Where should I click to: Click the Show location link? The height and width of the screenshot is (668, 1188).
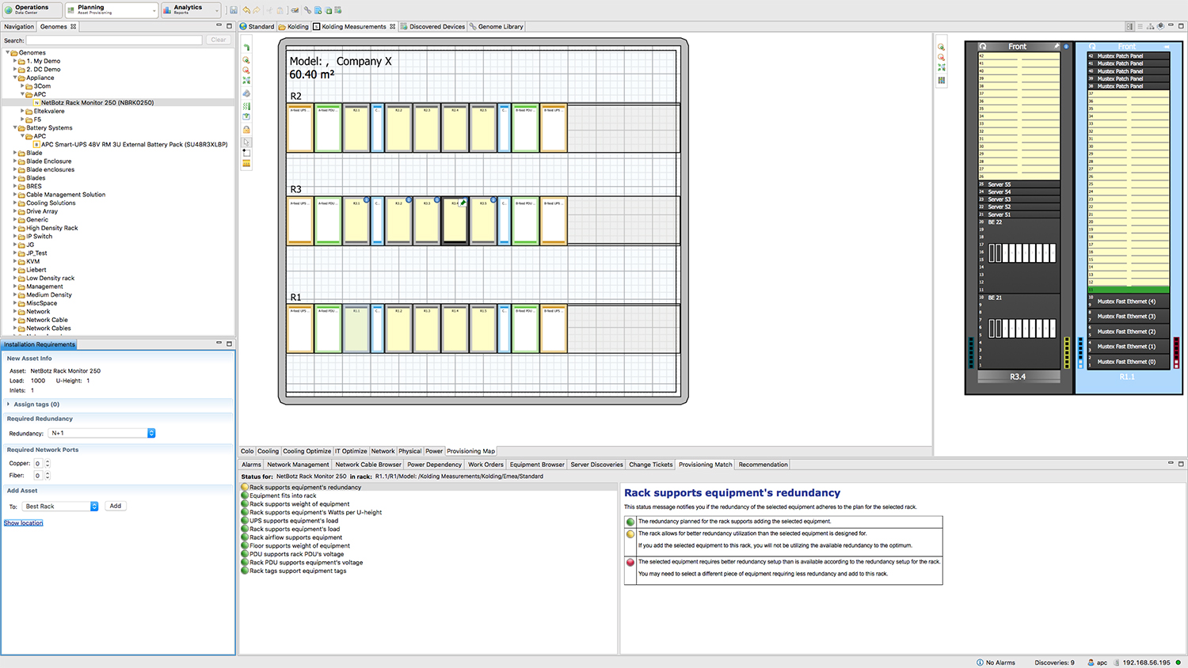[x=24, y=523]
